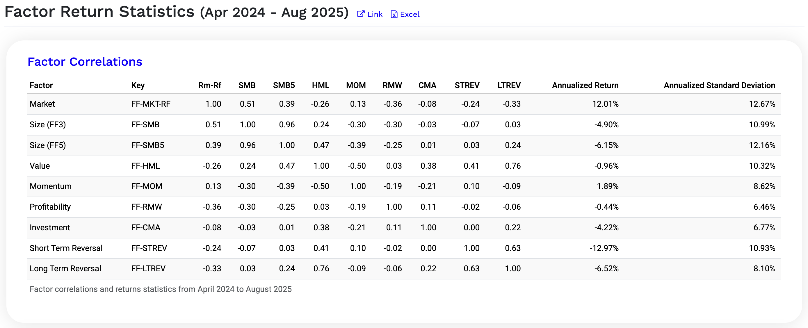Click the STREV column header

(467, 85)
